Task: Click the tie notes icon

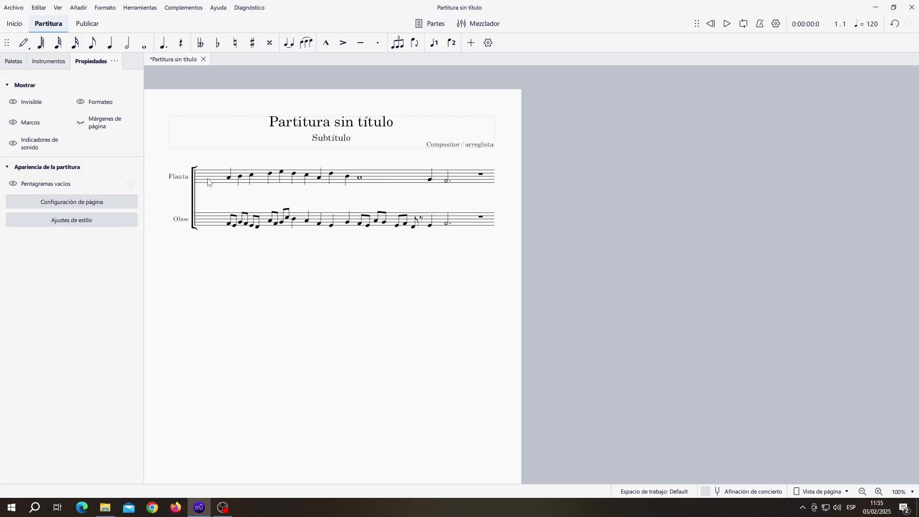Action: tap(289, 43)
